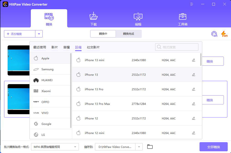The width and height of the screenshot is (231, 153).
Task: Expand the add files dropdown arrow
Action: [x=39, y=34]
